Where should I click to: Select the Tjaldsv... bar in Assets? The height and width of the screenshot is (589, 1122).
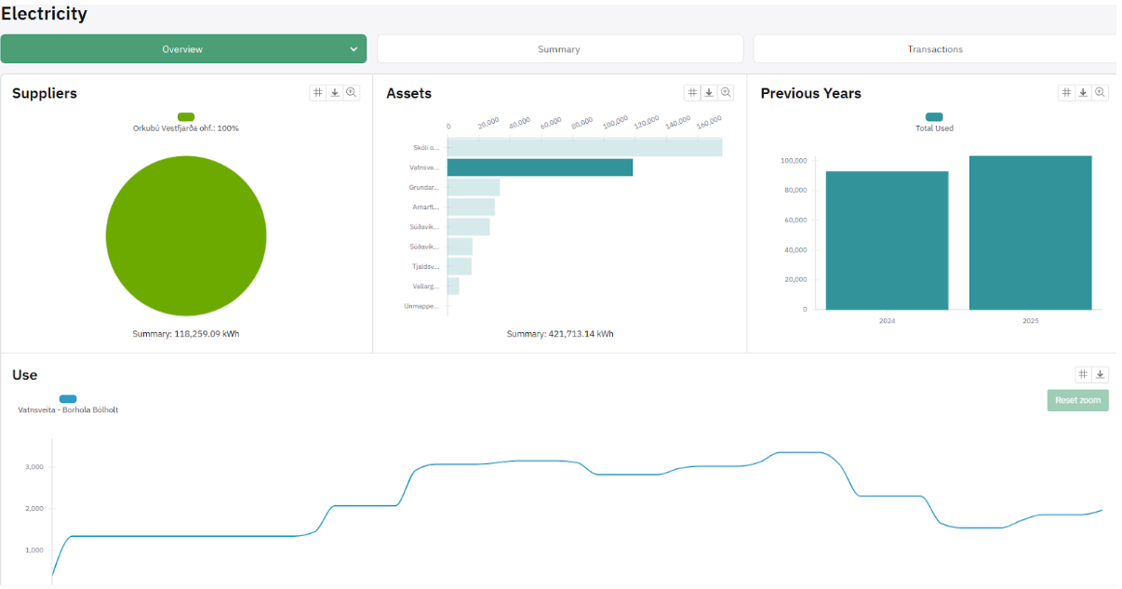pyautogui.click(x=460, y=266)
